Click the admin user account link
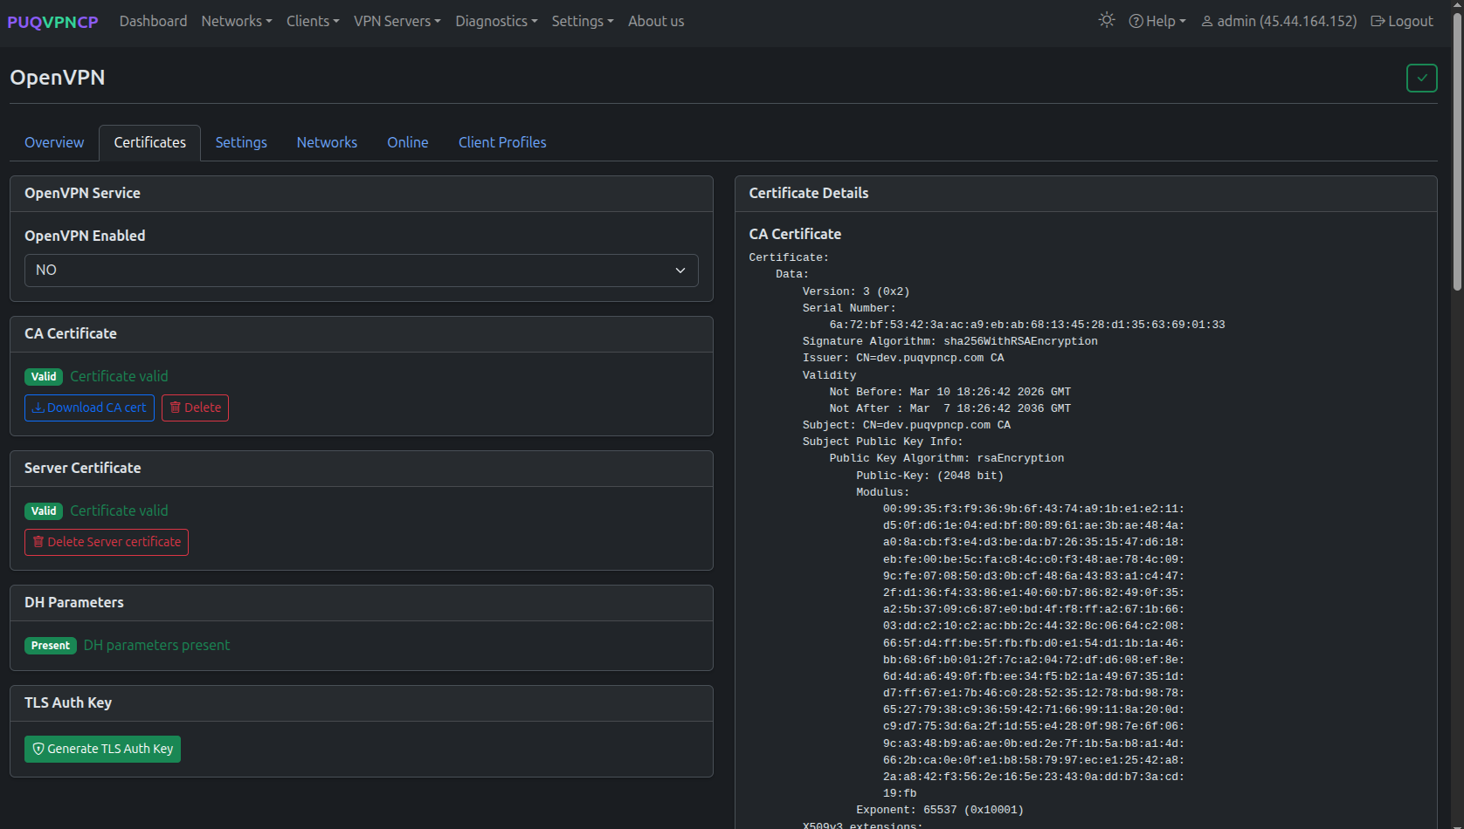This screenshot has height=829, width=1464. (x=1279, y=21)
